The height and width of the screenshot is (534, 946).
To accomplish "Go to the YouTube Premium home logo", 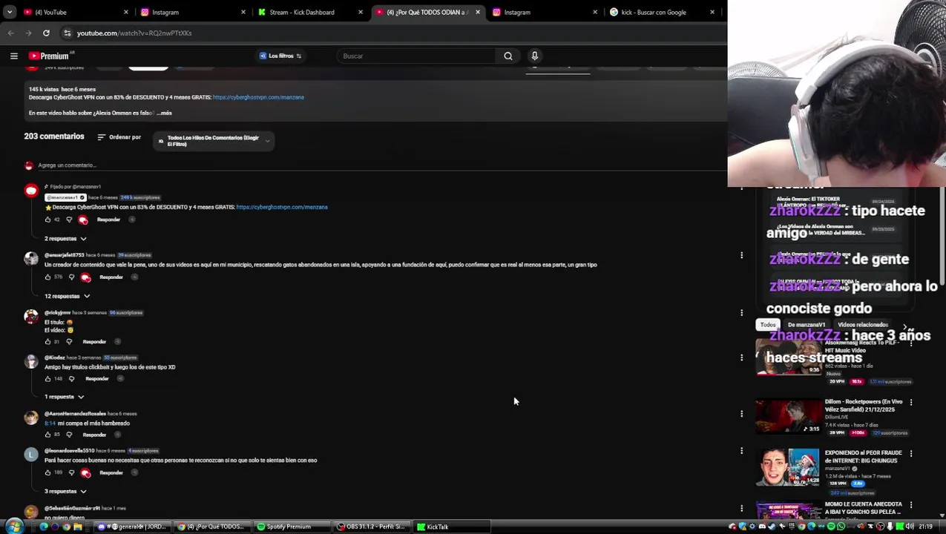I will click(50, 56).
